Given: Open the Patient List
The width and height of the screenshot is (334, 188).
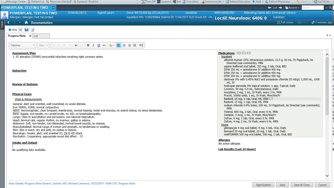Looking at the screenshot, I should point(35,2).
